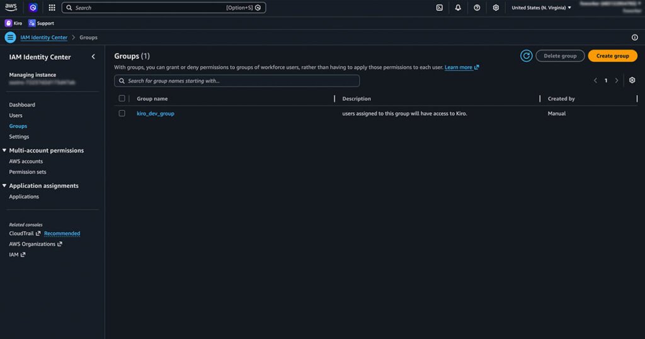
Task: Open the Amazon Q icon in header
Action: [33, 8]
